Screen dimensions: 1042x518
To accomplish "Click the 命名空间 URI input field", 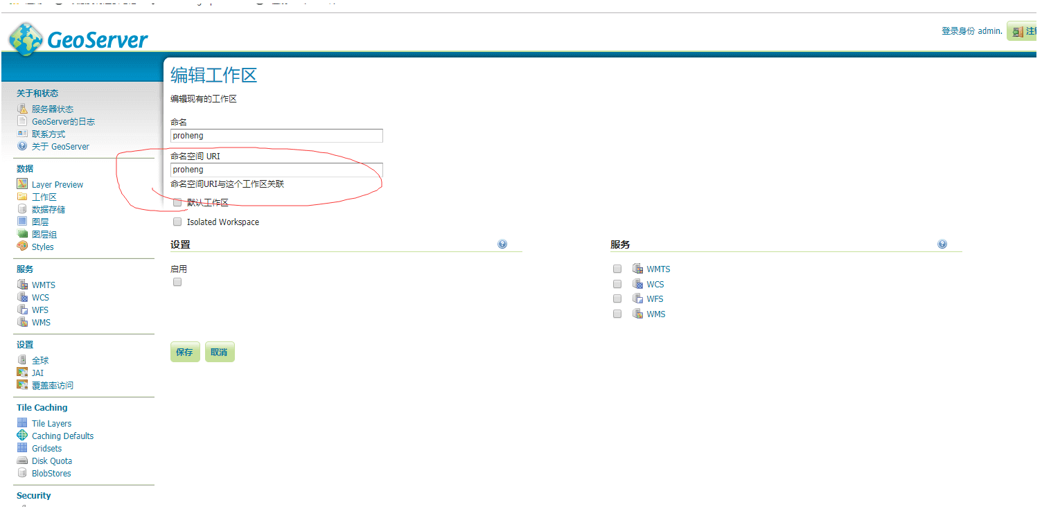I will point(276,170).
